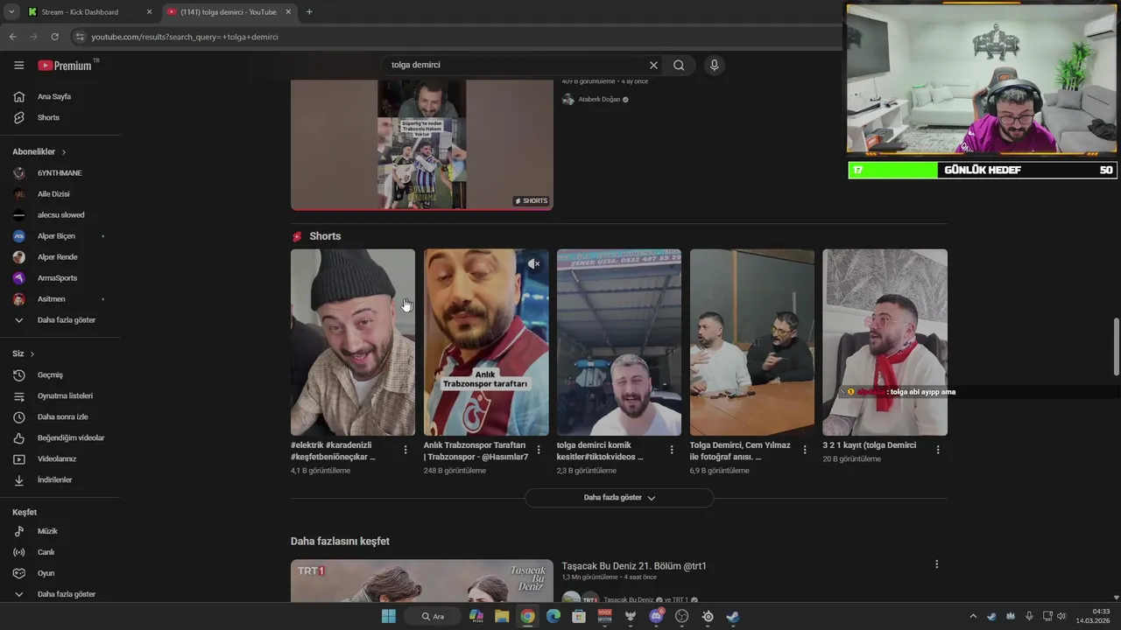
Task: Open more options for Taşacak Bu Deniz video
Action: point(936,564)
